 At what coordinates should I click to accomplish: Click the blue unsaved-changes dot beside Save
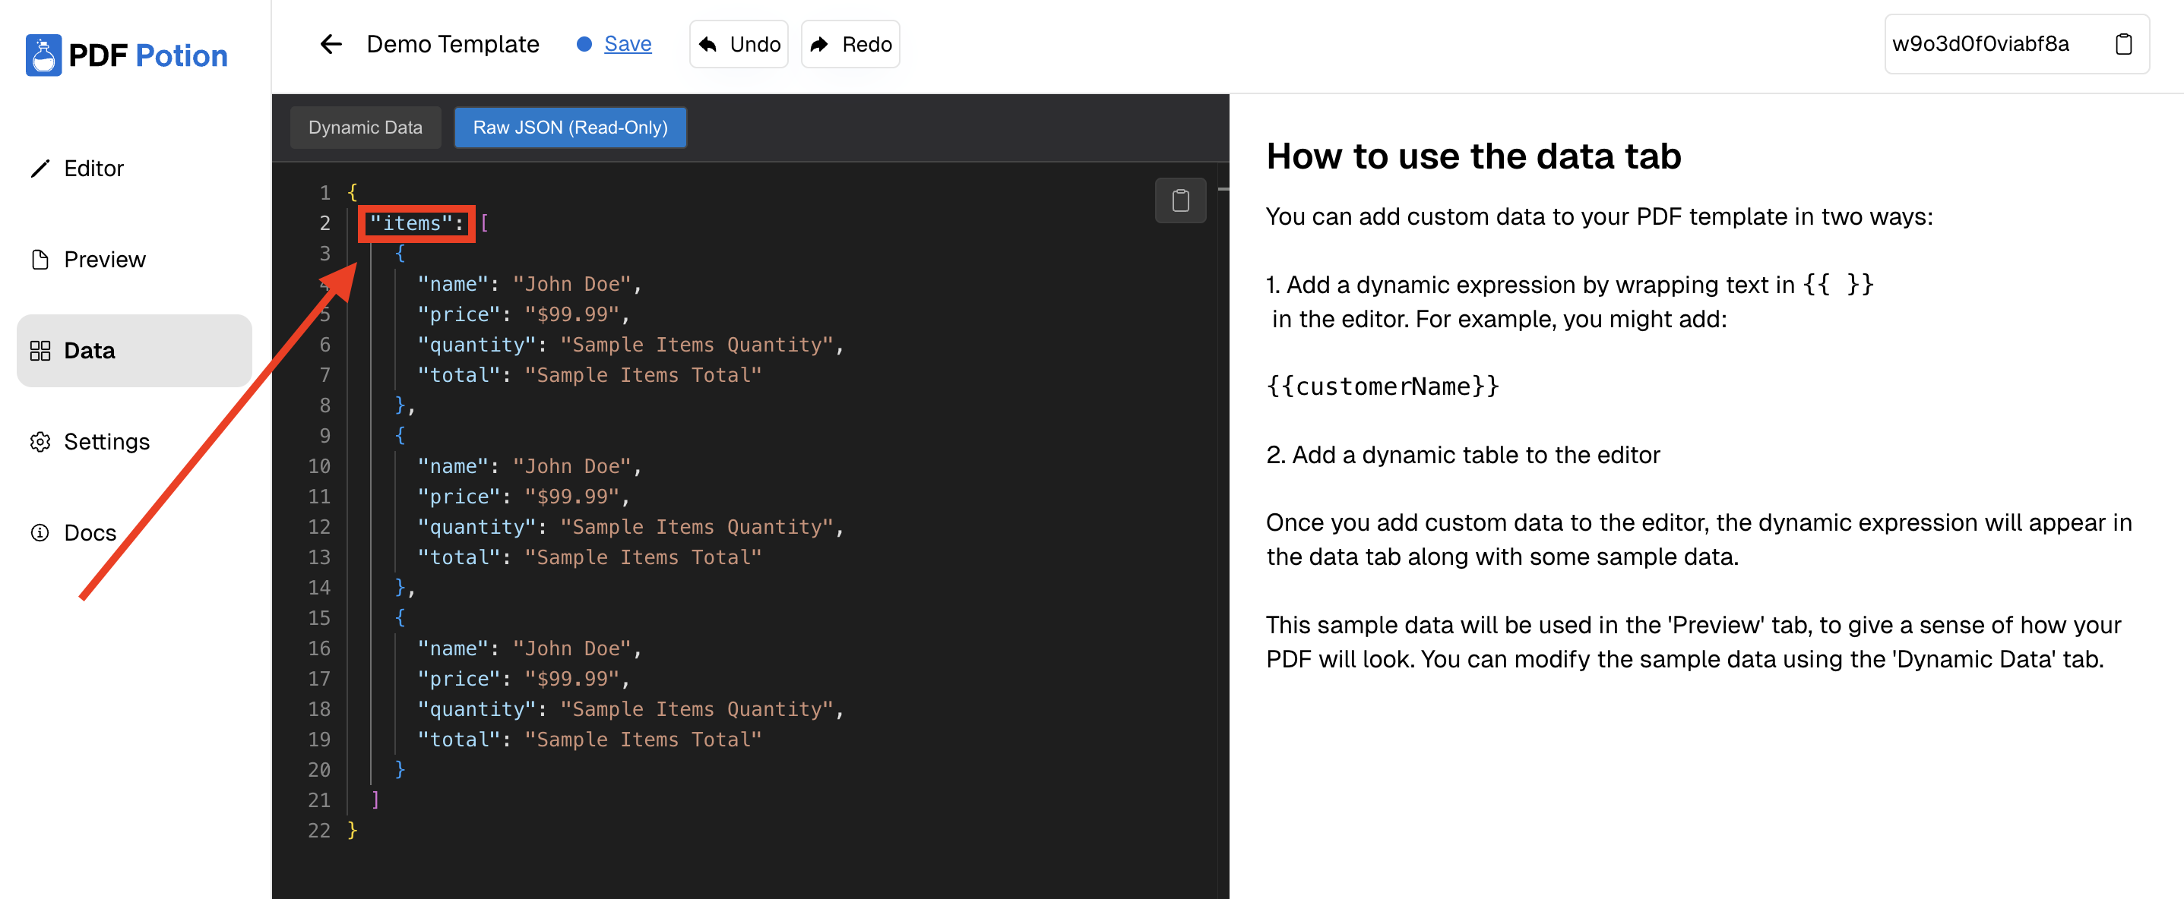click(x=584, y=44)
